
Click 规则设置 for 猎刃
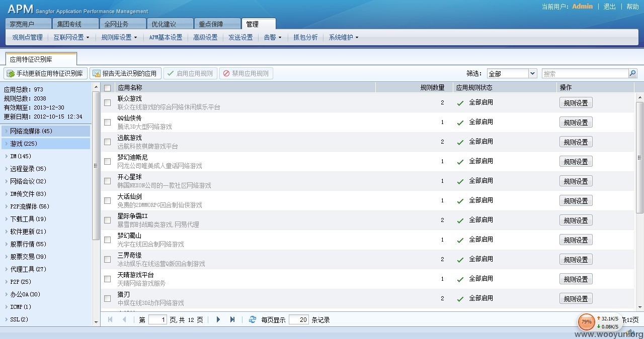point(576,298)
